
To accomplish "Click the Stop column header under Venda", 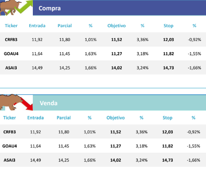I will pyautogui.click(x=168, y=118).
